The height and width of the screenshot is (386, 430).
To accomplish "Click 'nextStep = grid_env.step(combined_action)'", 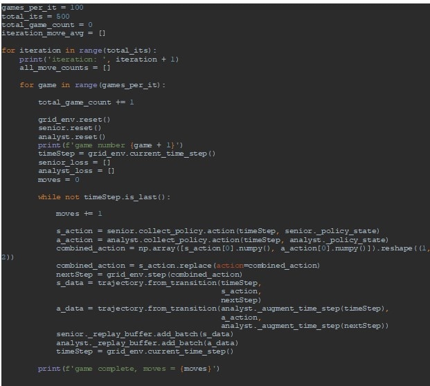I will pos(149,274).
